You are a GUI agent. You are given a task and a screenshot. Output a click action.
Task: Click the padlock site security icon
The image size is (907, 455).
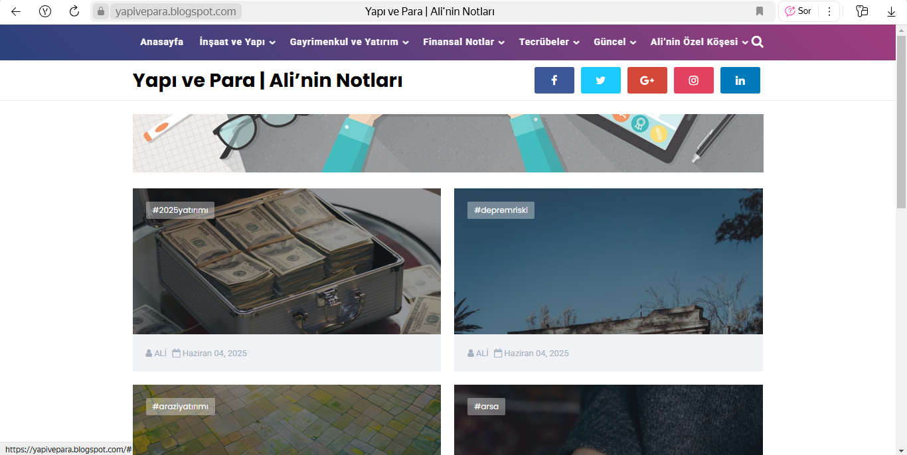point(101,11)
